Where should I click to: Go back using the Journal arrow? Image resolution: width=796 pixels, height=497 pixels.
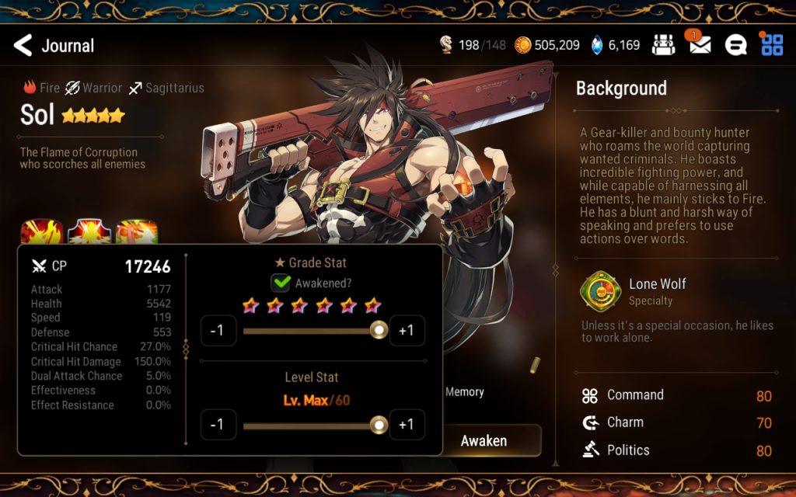[x=23, y=45]
